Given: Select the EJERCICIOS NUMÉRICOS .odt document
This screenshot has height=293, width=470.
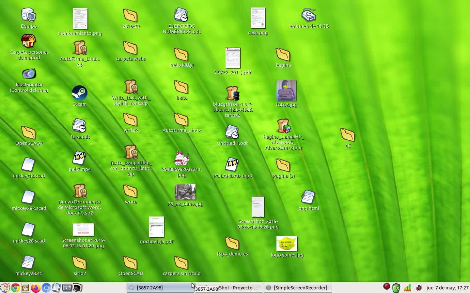Looking at the screenshot, I should click(181, 15).
